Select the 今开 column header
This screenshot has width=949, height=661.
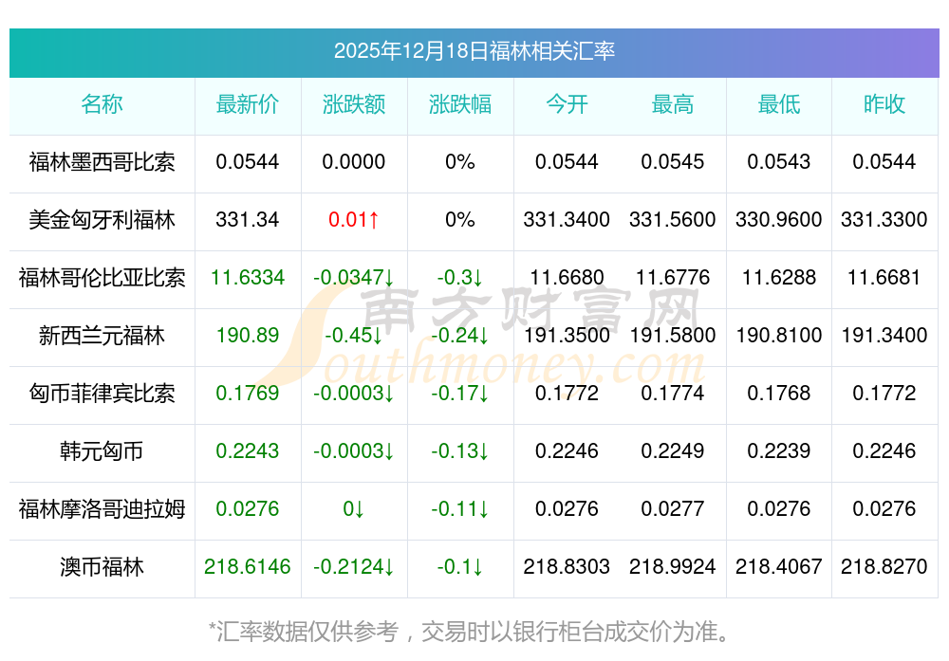coord(567,104)
